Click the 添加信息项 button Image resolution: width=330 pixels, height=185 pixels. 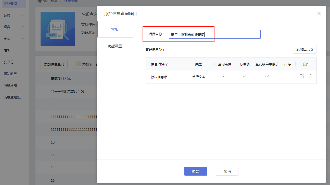(x=304, y=49)
